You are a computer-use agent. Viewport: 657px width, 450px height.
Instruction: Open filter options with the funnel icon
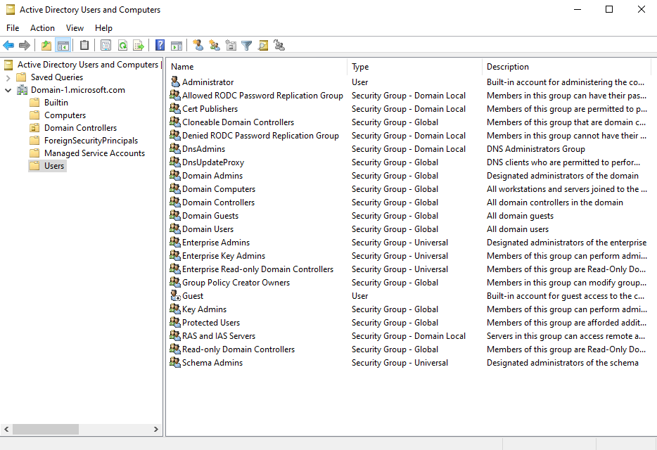pos(246,45)
